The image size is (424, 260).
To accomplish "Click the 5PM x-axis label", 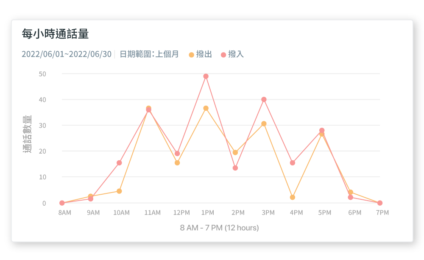I will click(x=324, y=212).
